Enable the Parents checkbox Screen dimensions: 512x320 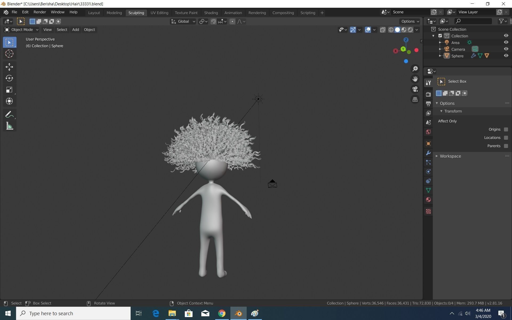[506, 146]
